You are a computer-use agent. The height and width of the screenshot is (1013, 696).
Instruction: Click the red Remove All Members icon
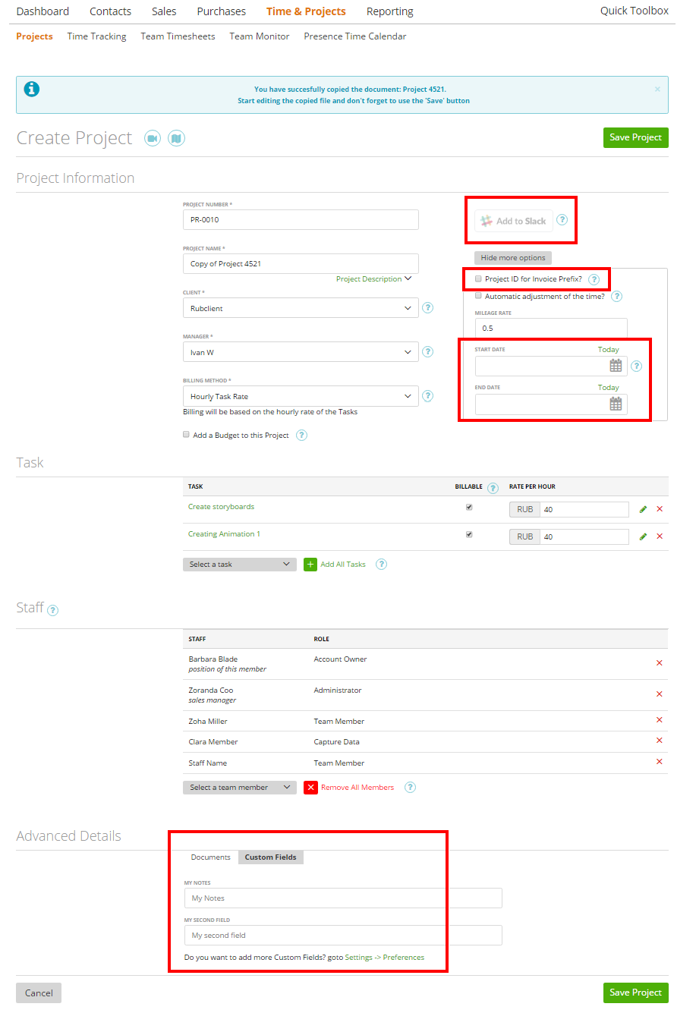coord(310,788)
